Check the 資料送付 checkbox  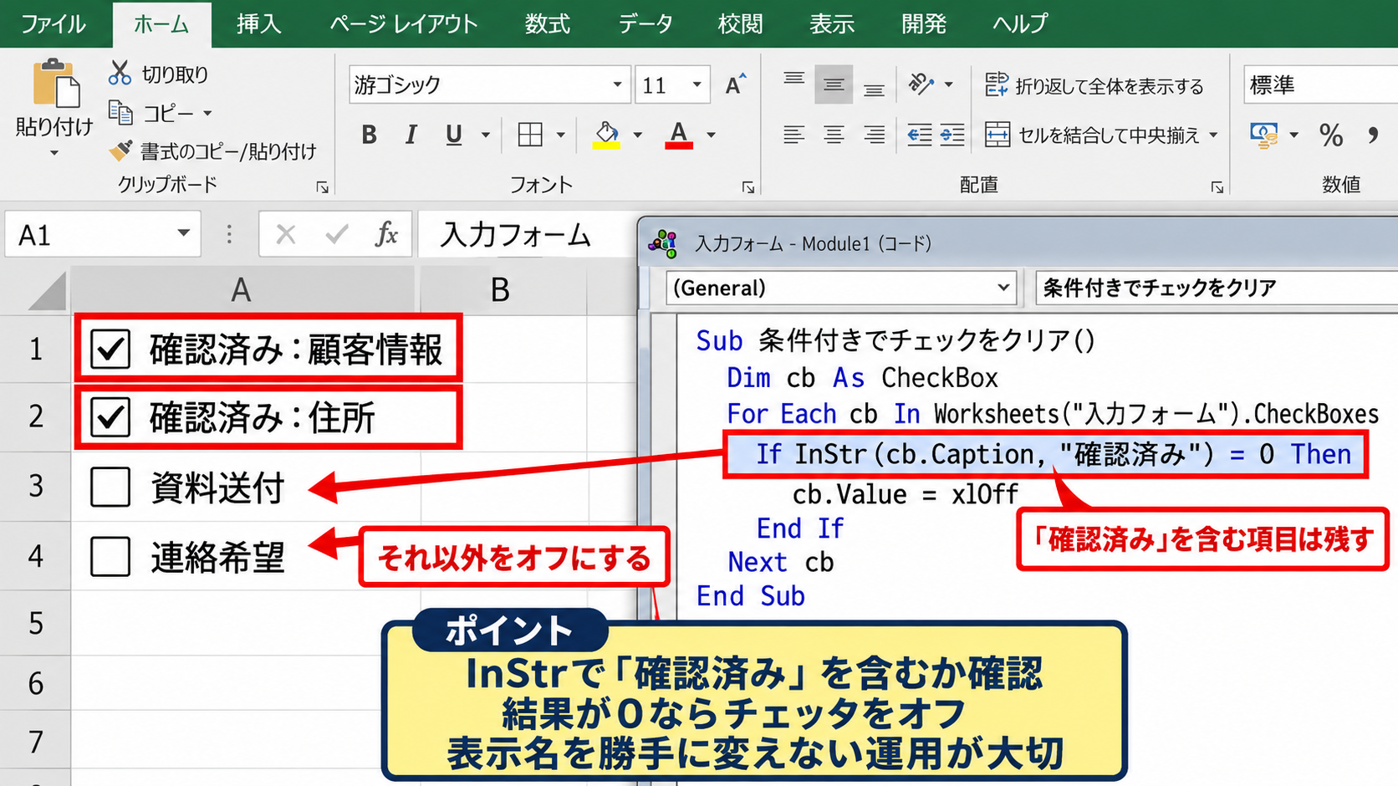110,487
